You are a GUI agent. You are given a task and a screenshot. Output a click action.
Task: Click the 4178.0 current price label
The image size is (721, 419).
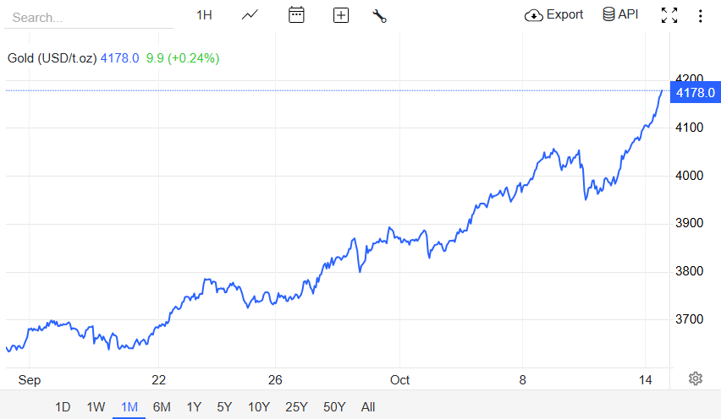696,92
